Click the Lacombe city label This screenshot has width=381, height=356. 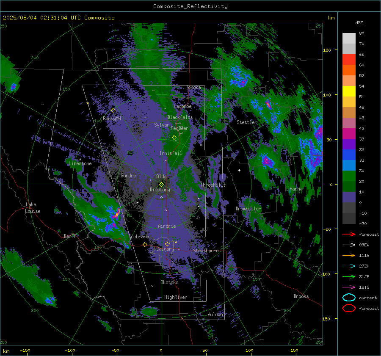(x=182, y=106)
